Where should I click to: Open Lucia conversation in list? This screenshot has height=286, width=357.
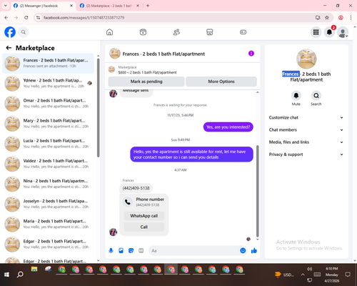coord(48,144)
